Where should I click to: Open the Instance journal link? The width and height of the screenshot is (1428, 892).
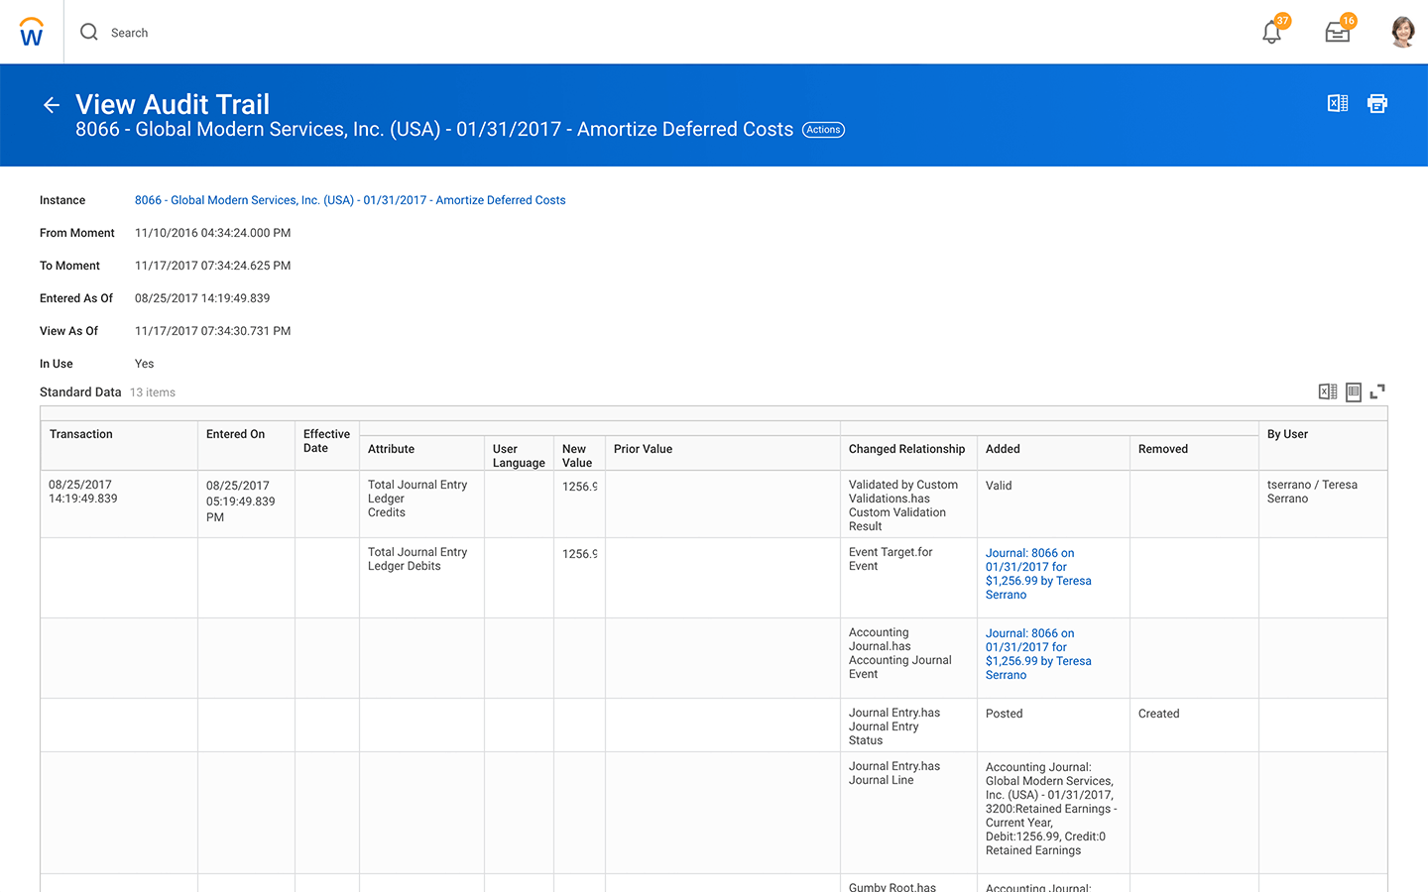click(x=350, y=200)
